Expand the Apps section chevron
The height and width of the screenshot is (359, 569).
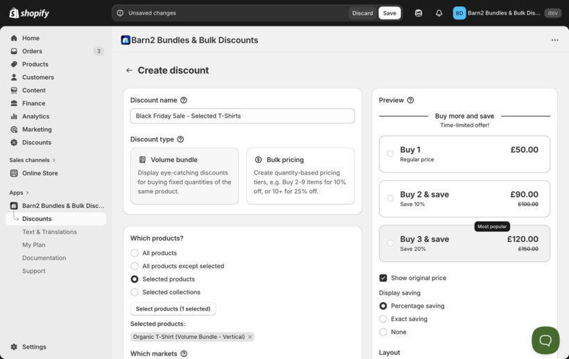tap(27, 193)
